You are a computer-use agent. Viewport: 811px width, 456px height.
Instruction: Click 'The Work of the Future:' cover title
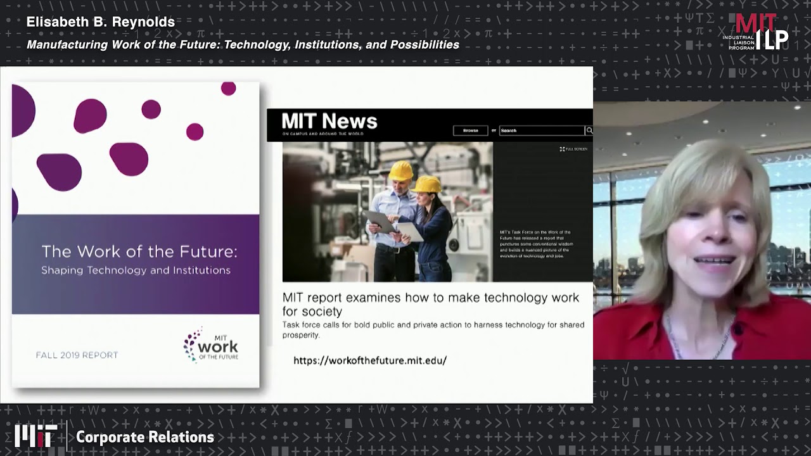point(139,251)
